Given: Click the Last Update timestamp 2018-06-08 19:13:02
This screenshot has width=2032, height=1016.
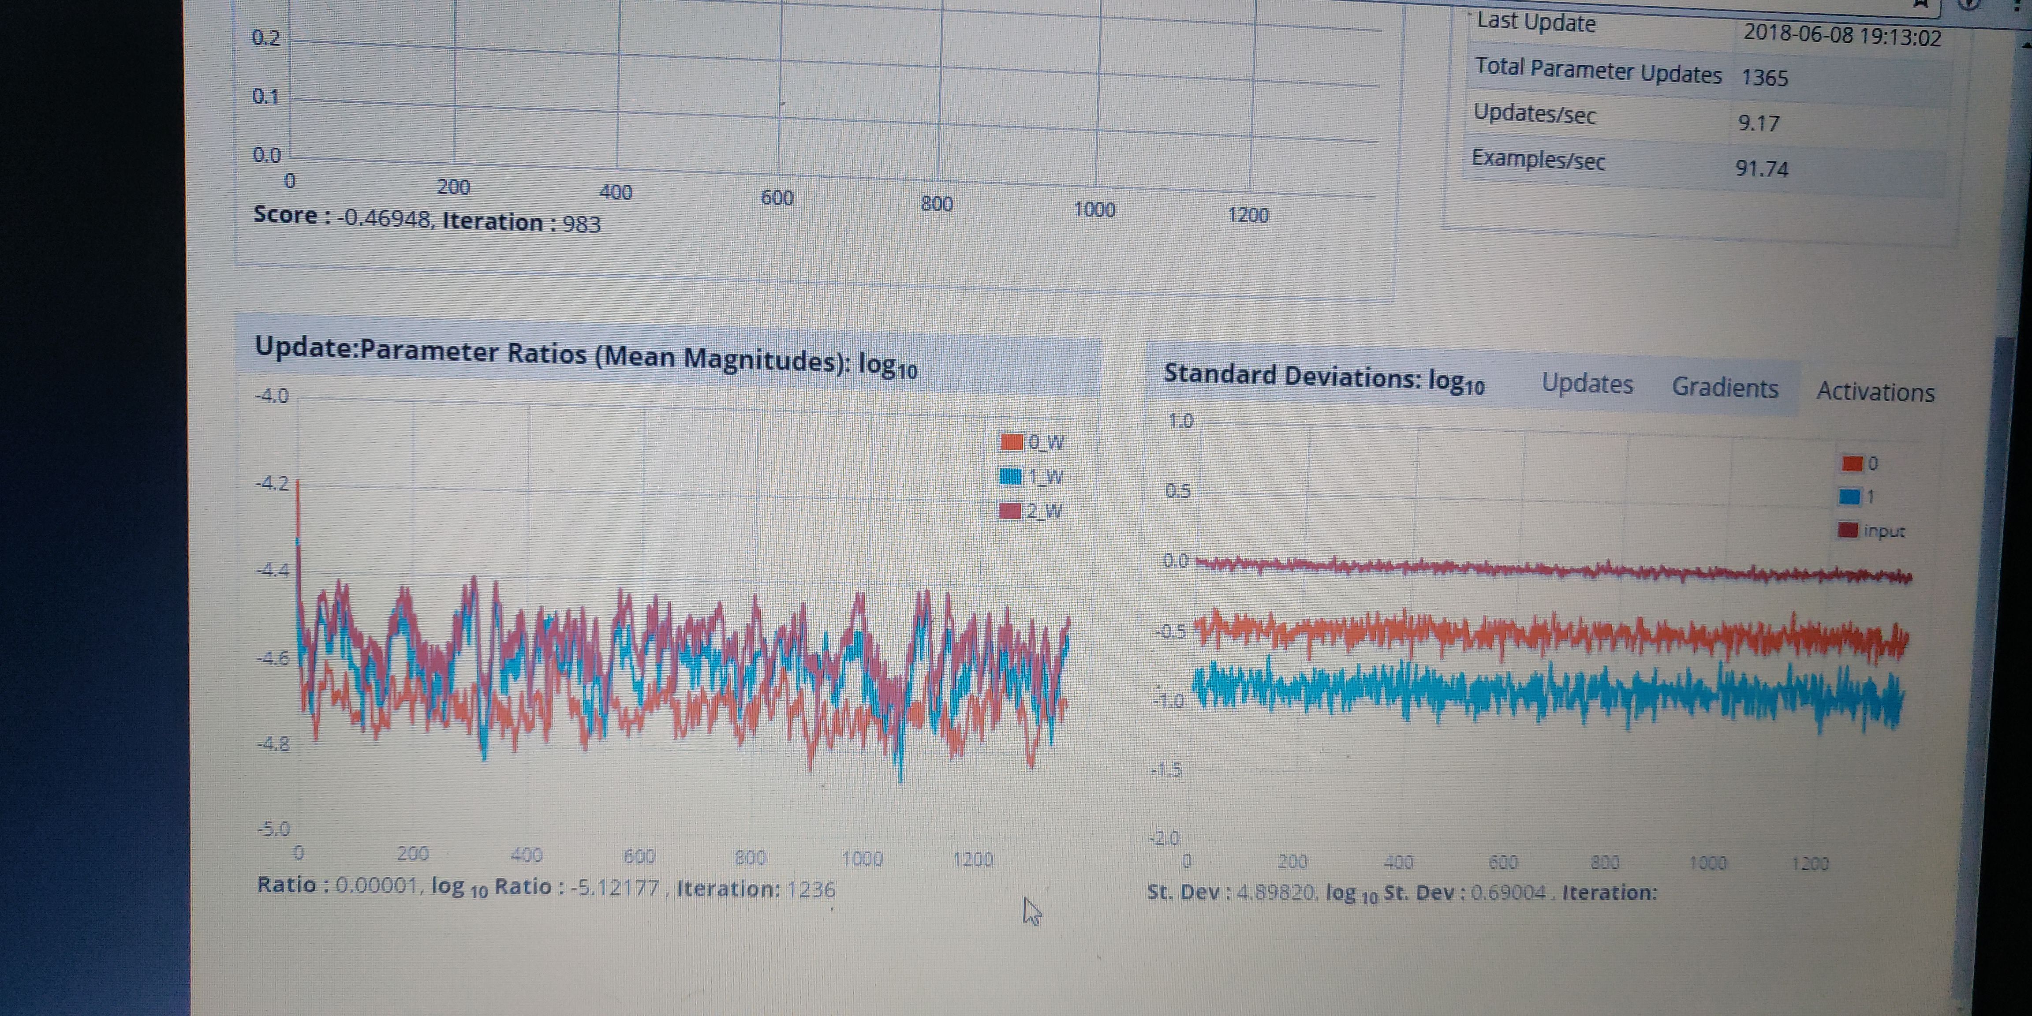Looking at the screenshot, I should (x=1842, y=35).
